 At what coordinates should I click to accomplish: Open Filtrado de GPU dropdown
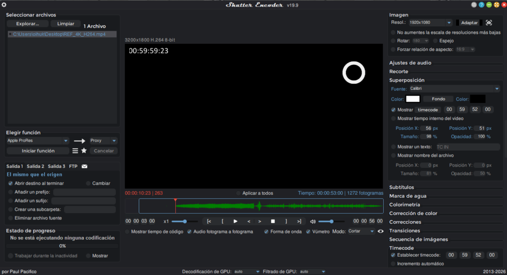(312, 272)
